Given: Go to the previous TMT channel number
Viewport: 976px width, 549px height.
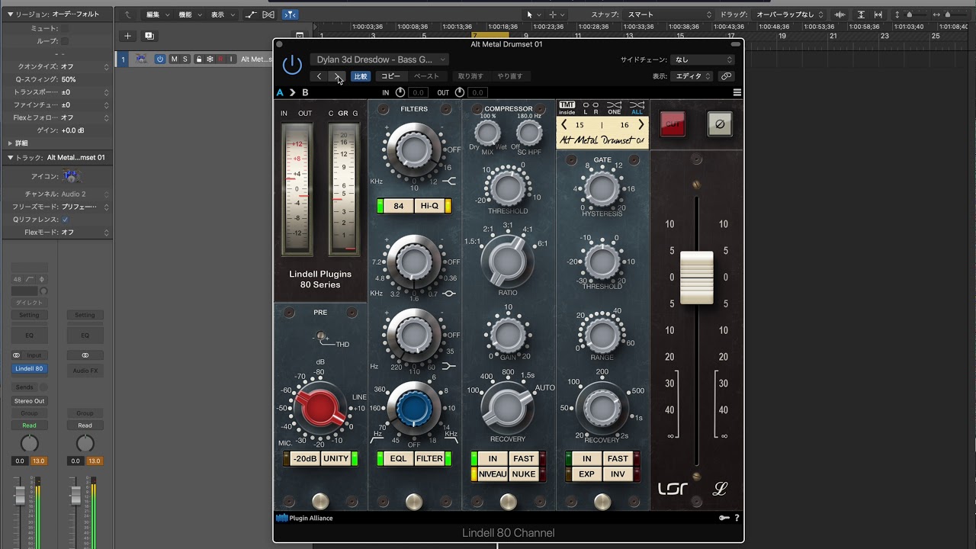Looking at the screenshot, I should pyautogui.click(x=564, y=124).
